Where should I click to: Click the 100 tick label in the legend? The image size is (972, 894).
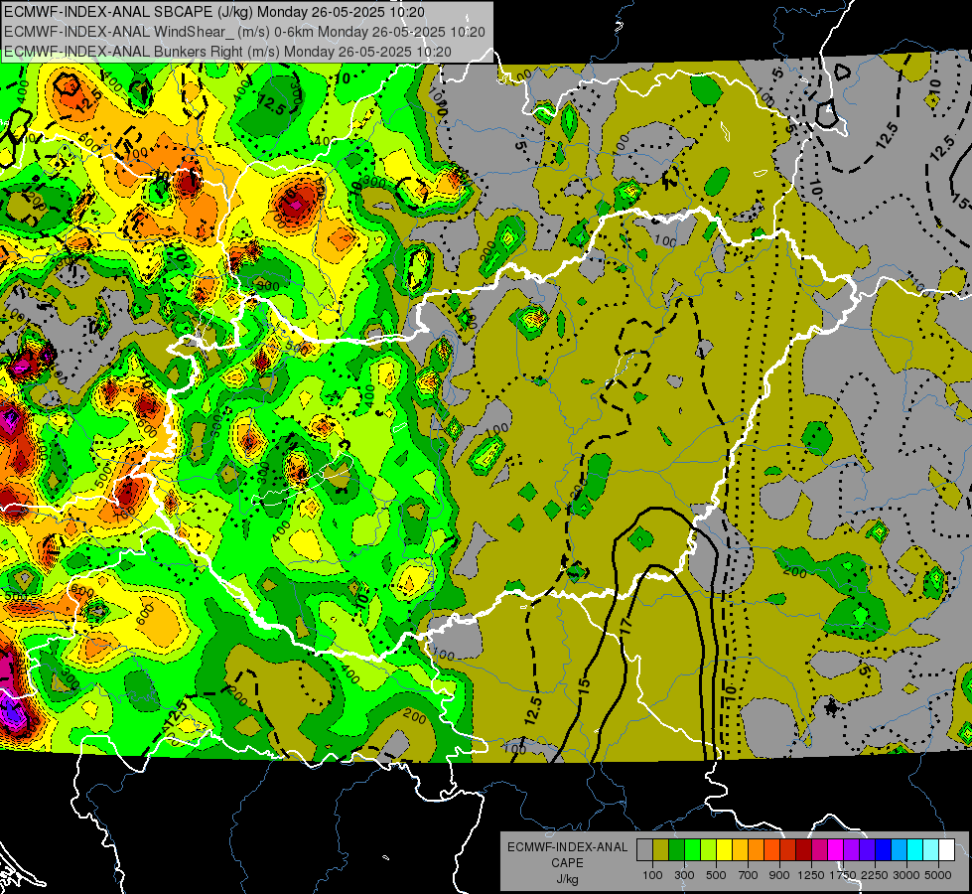(x=652, y=875)
